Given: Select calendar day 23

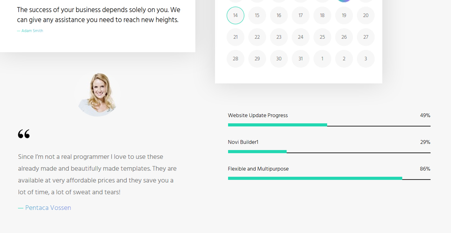Looking at the screenshot, I should pos(279,37).
